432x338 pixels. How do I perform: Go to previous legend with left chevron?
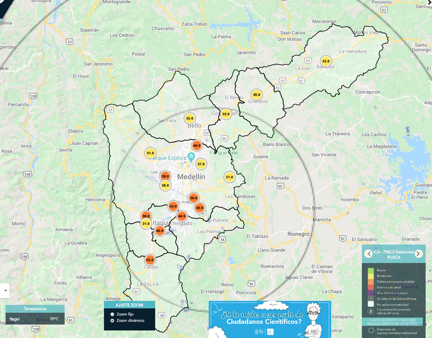pyautogui.click(x=368, y=253)
